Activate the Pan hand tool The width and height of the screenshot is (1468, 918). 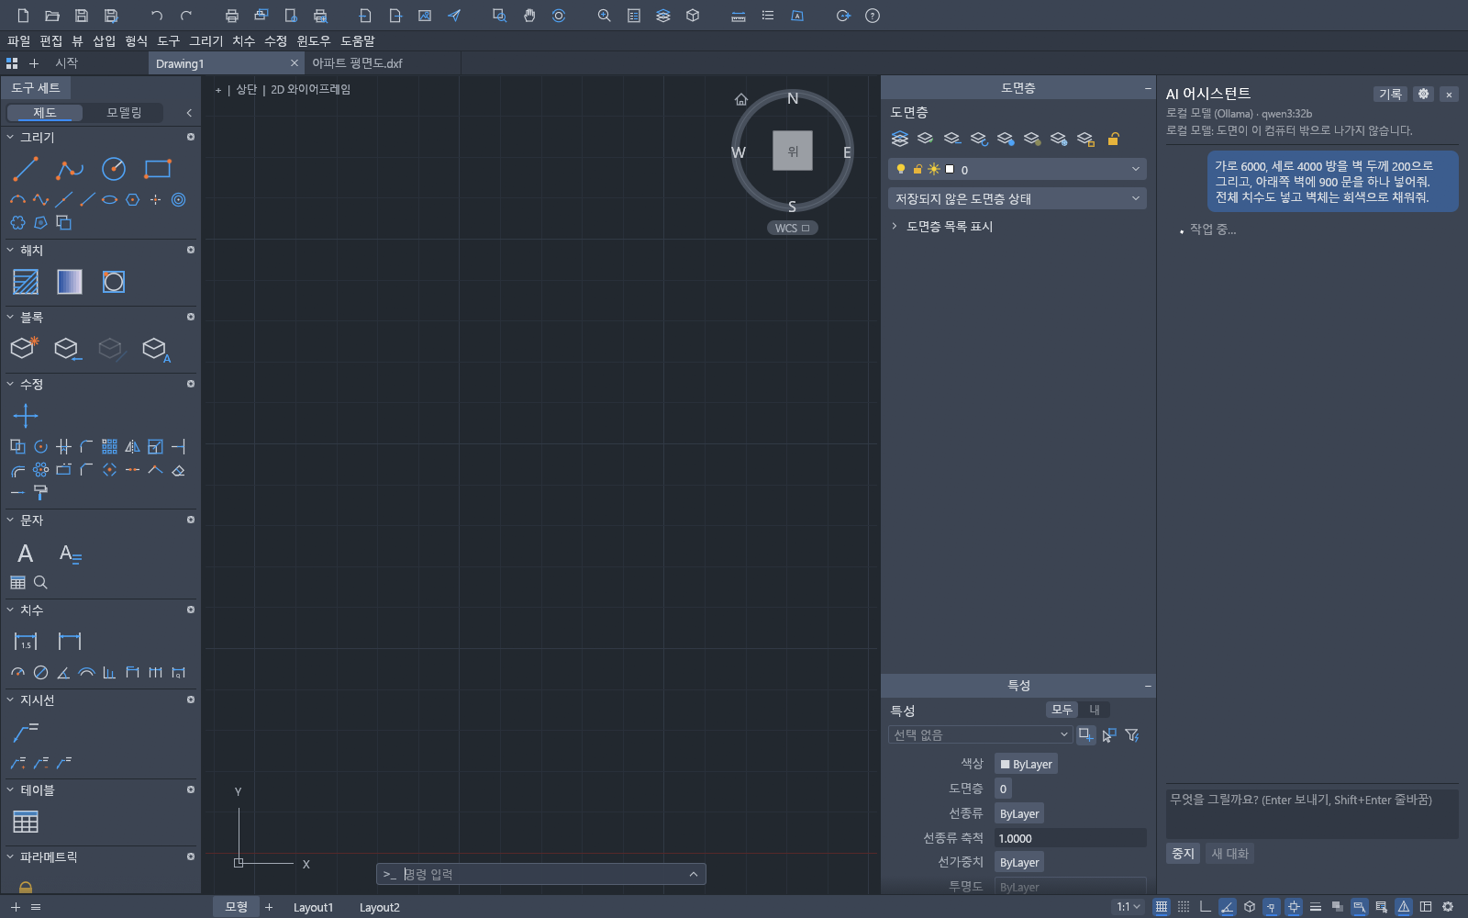529,16
